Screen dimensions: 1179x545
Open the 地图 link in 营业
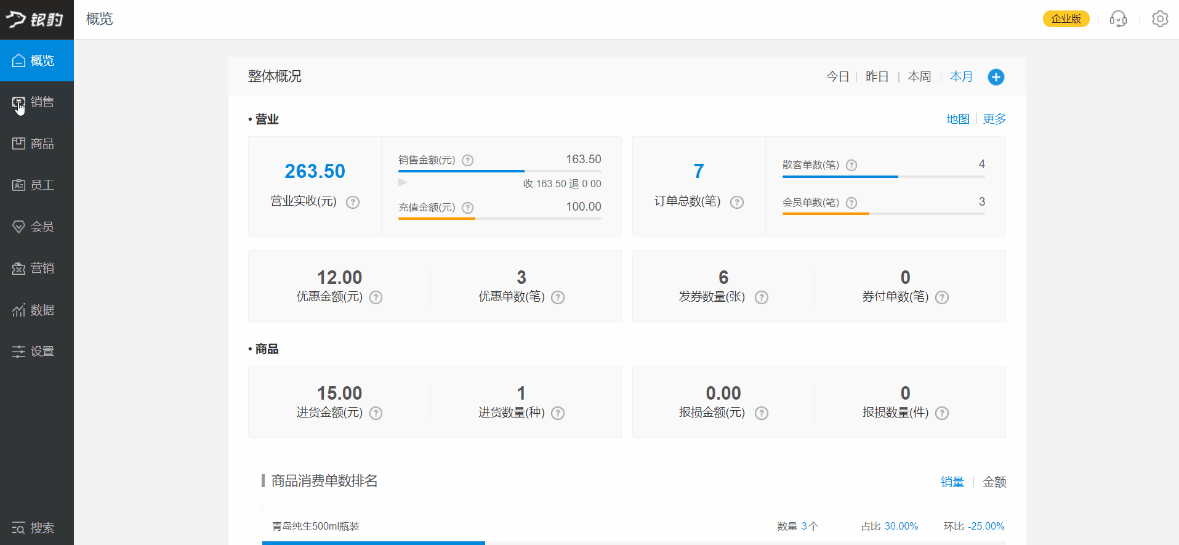pyautogui.click(x=957, y=119)
